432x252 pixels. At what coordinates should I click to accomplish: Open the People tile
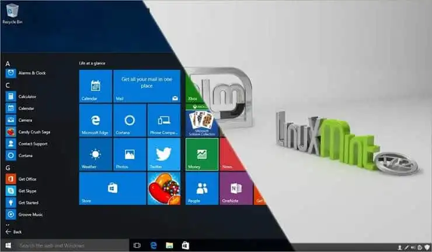tap(202, 188)
